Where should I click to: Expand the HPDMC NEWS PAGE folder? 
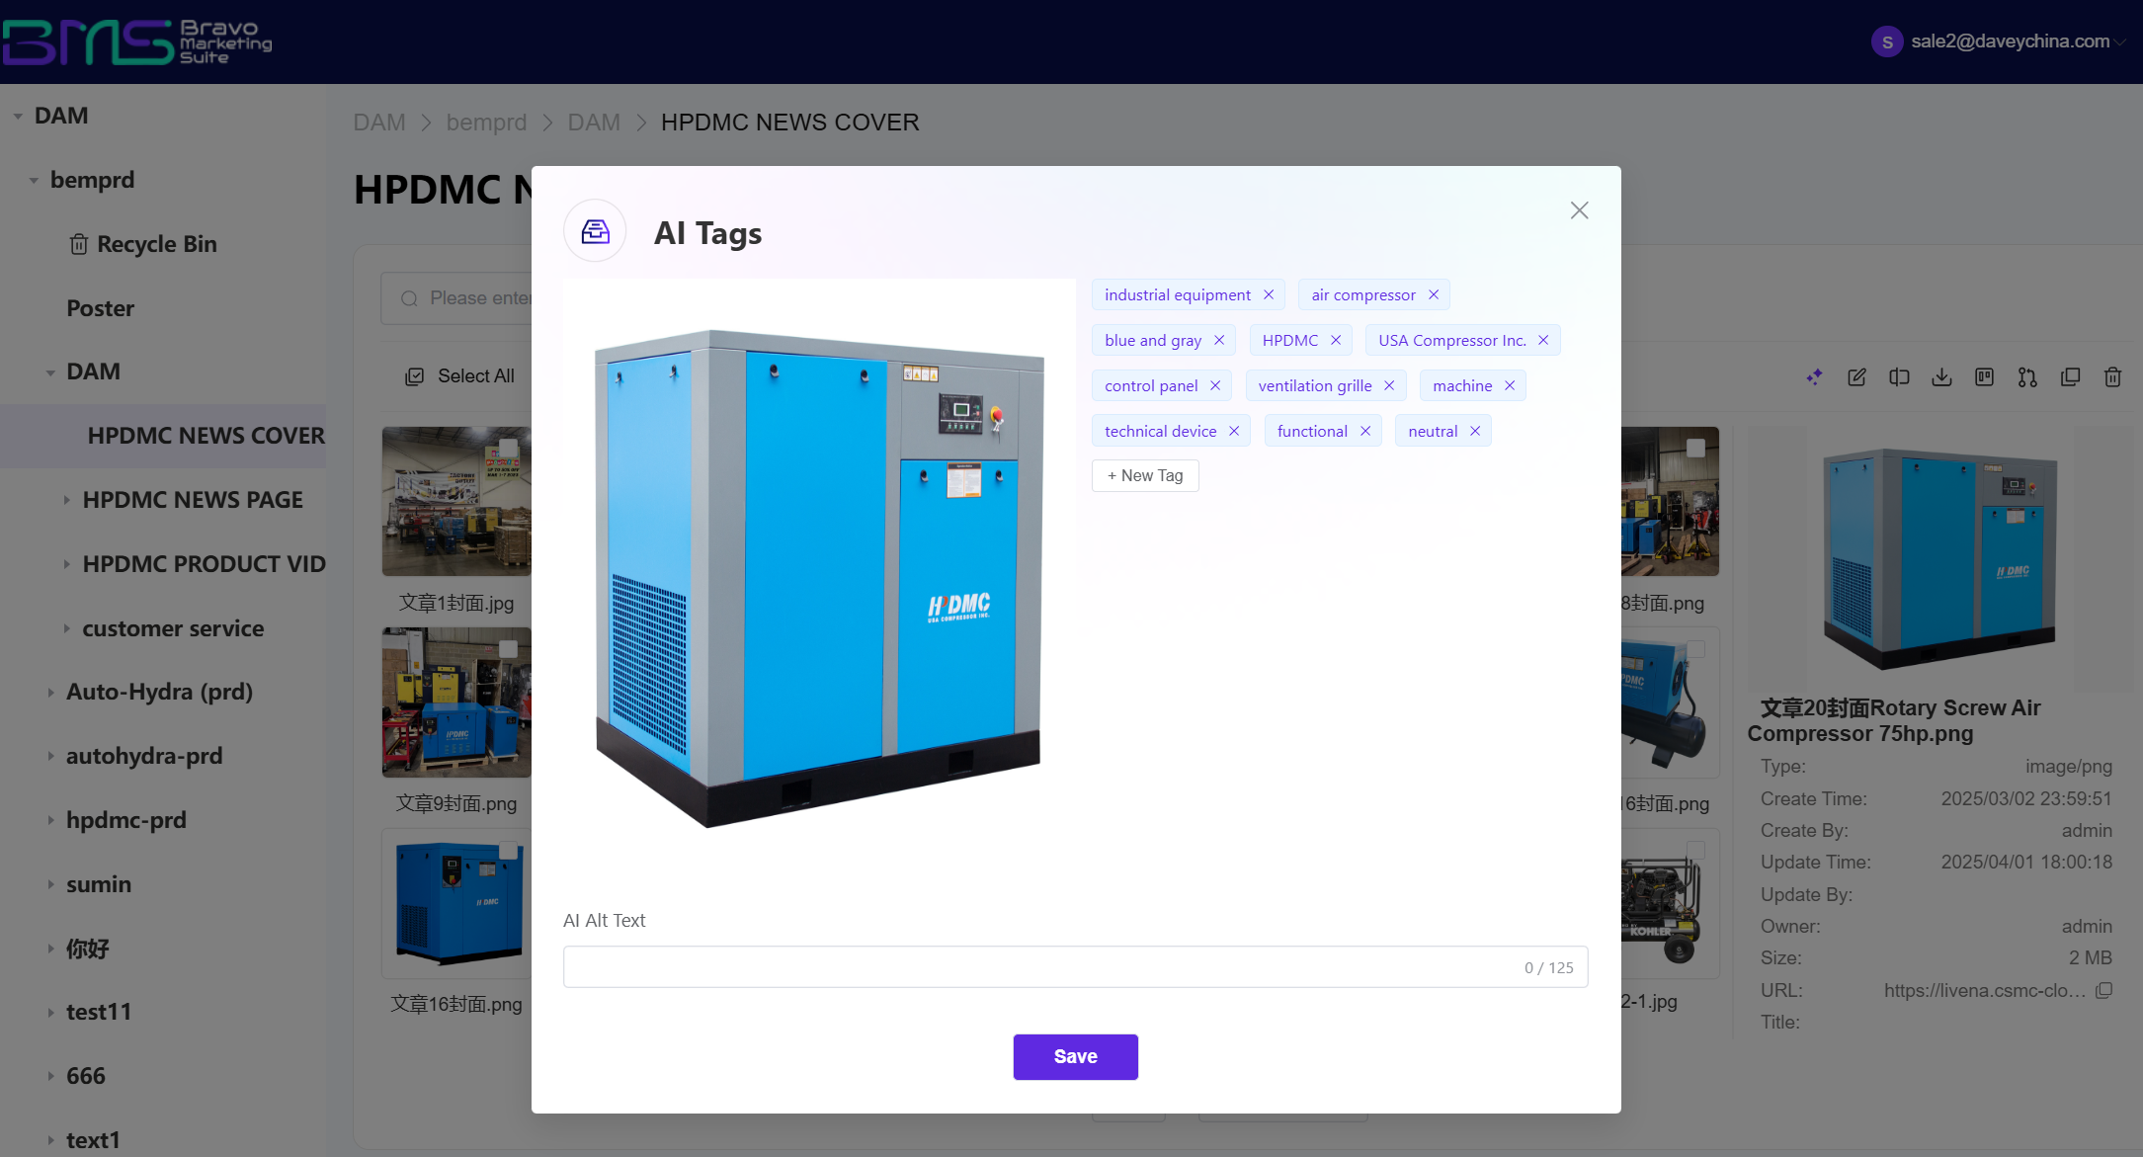tap(67, 500)
